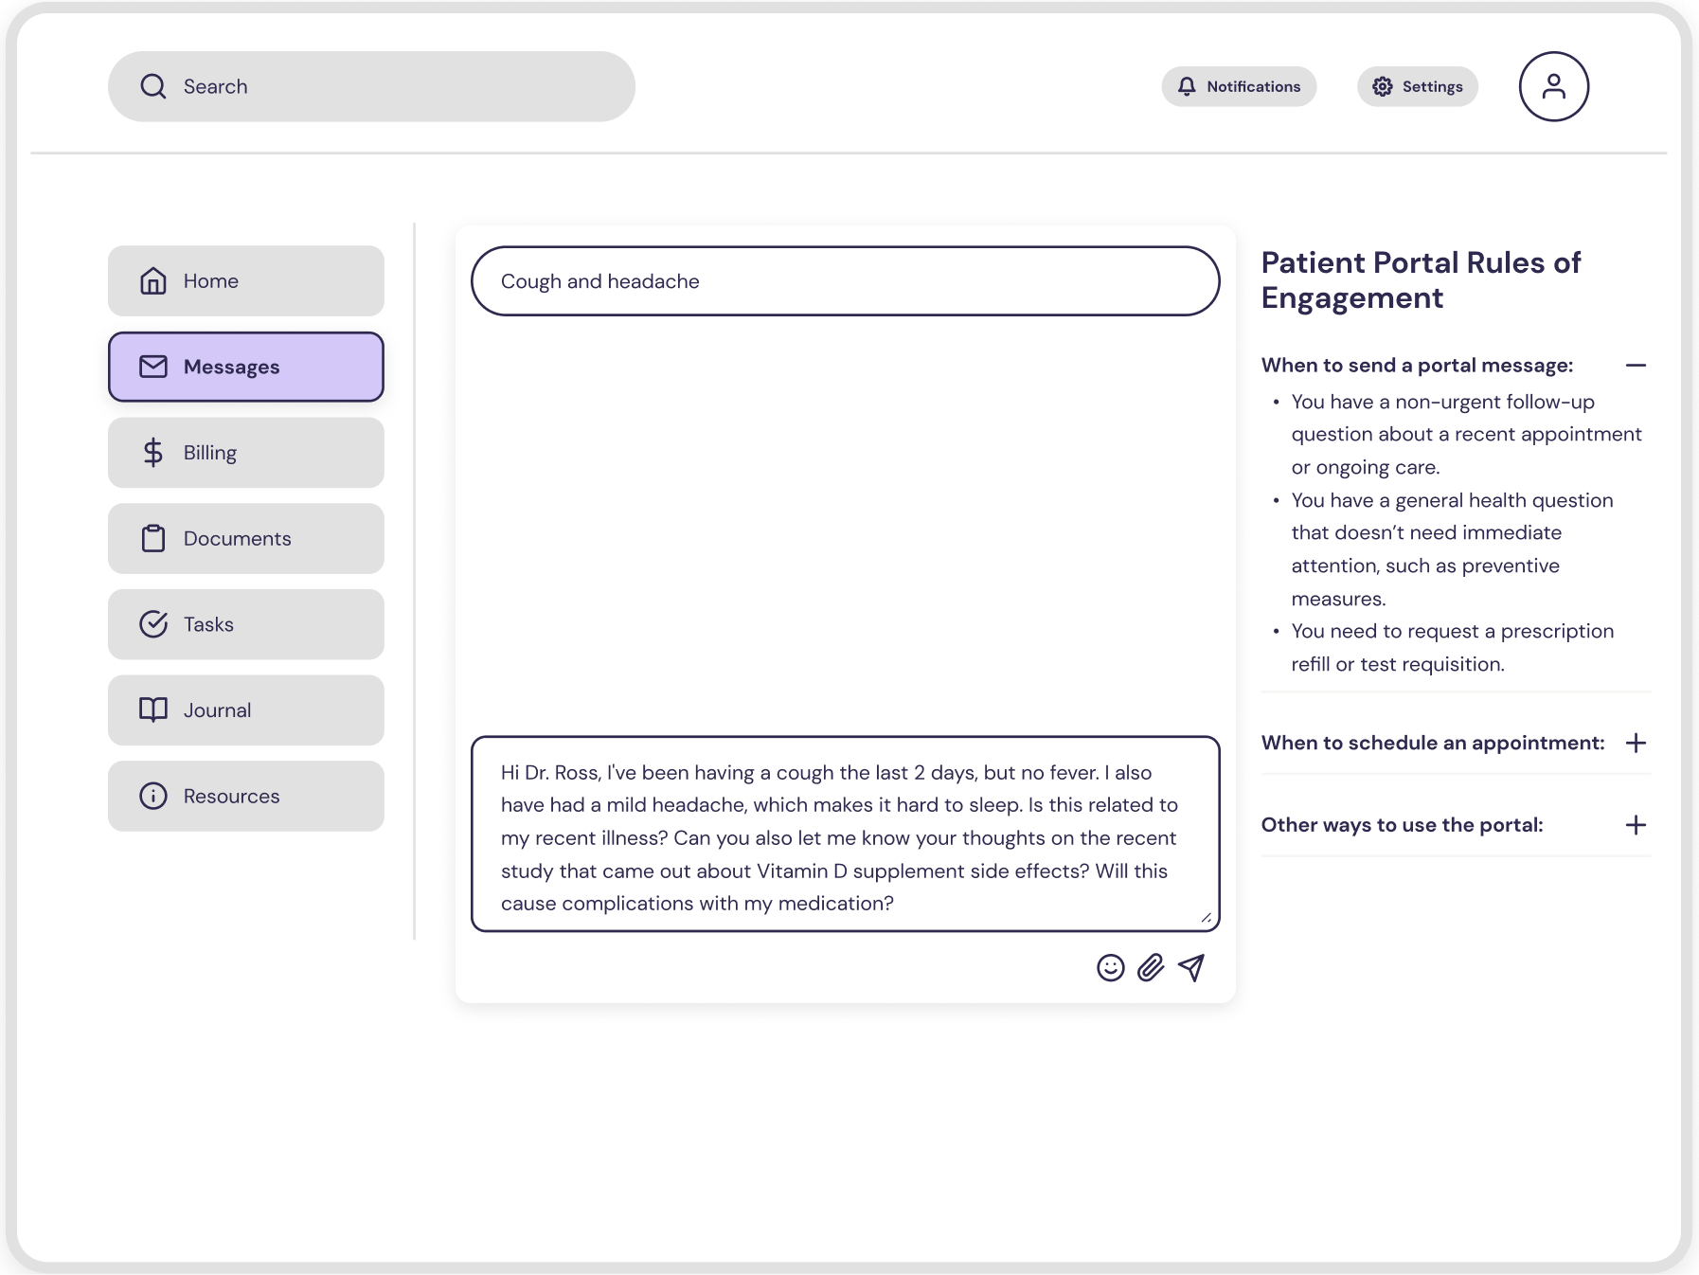1699x1275 pixels.
Task: Open the Journal book icon
Action: coord(152,709)
